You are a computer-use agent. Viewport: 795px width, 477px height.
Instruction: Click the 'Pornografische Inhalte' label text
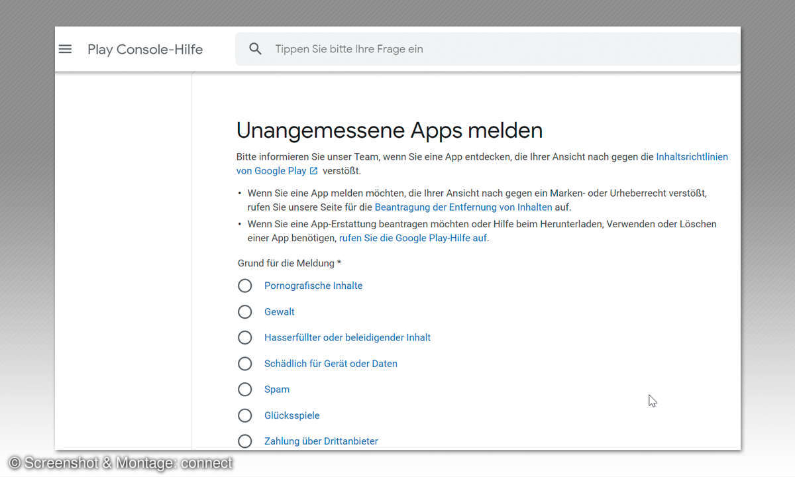(x=313, y=286)
